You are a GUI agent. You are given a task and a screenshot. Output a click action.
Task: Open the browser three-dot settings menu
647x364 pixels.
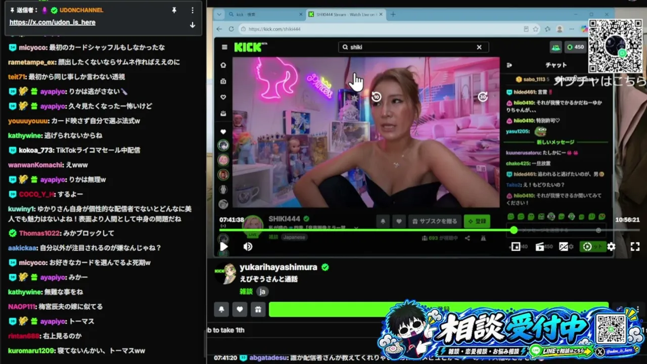point(572,29)
